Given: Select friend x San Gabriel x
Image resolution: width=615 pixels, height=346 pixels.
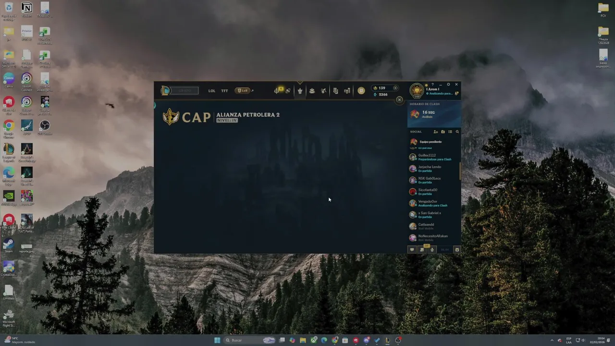Looking at the screenshot, I should click(433, 215).
